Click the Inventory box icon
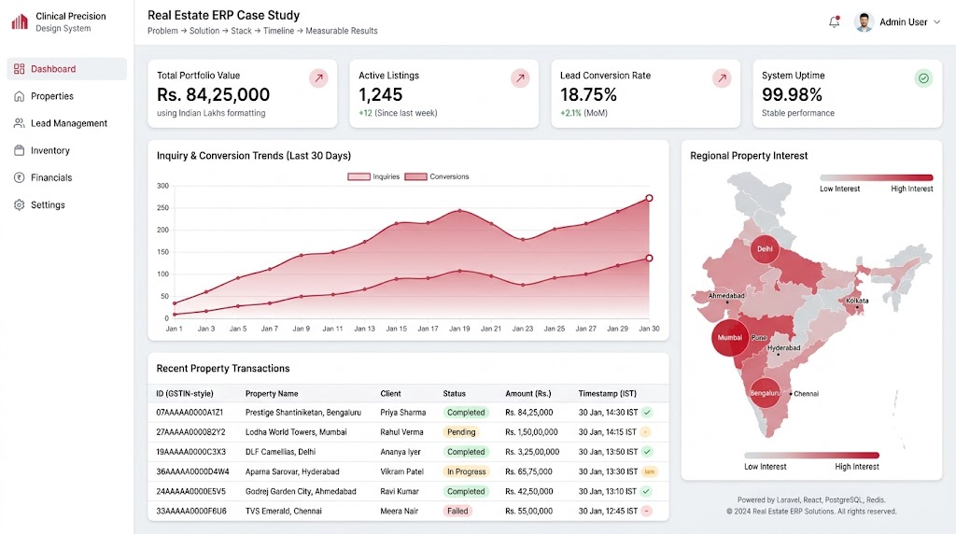The height and width of the screenshot is (534, 956). tap(19, 150)
